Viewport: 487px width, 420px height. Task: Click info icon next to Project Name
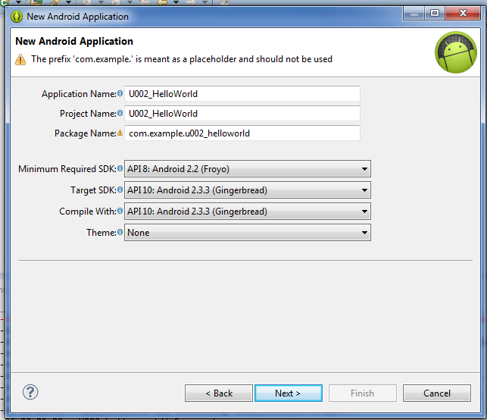tap(120, 113)
